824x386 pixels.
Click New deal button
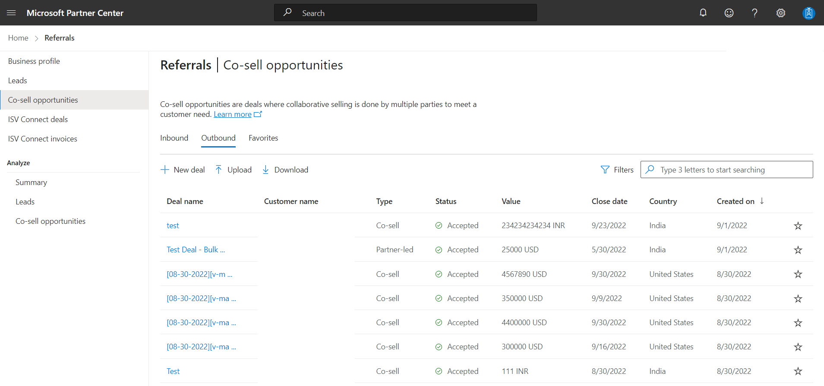(x=183, y=170)
